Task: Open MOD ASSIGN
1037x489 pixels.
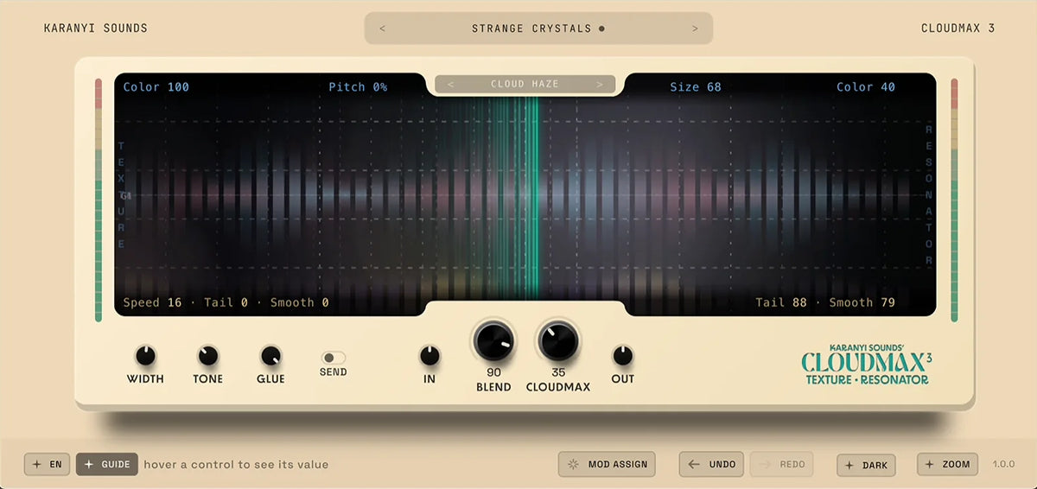Action: coord(608,465)
